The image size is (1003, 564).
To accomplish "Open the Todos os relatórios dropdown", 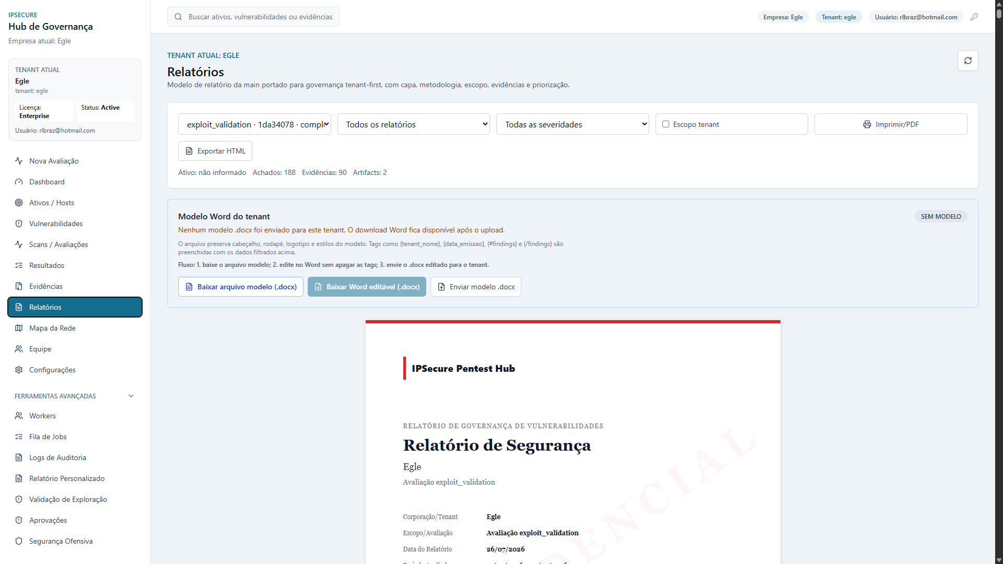I will pyautogui.click(x=413, y=124).
